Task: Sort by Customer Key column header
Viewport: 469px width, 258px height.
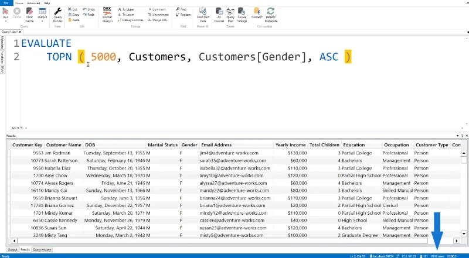Action: [27, 145]
